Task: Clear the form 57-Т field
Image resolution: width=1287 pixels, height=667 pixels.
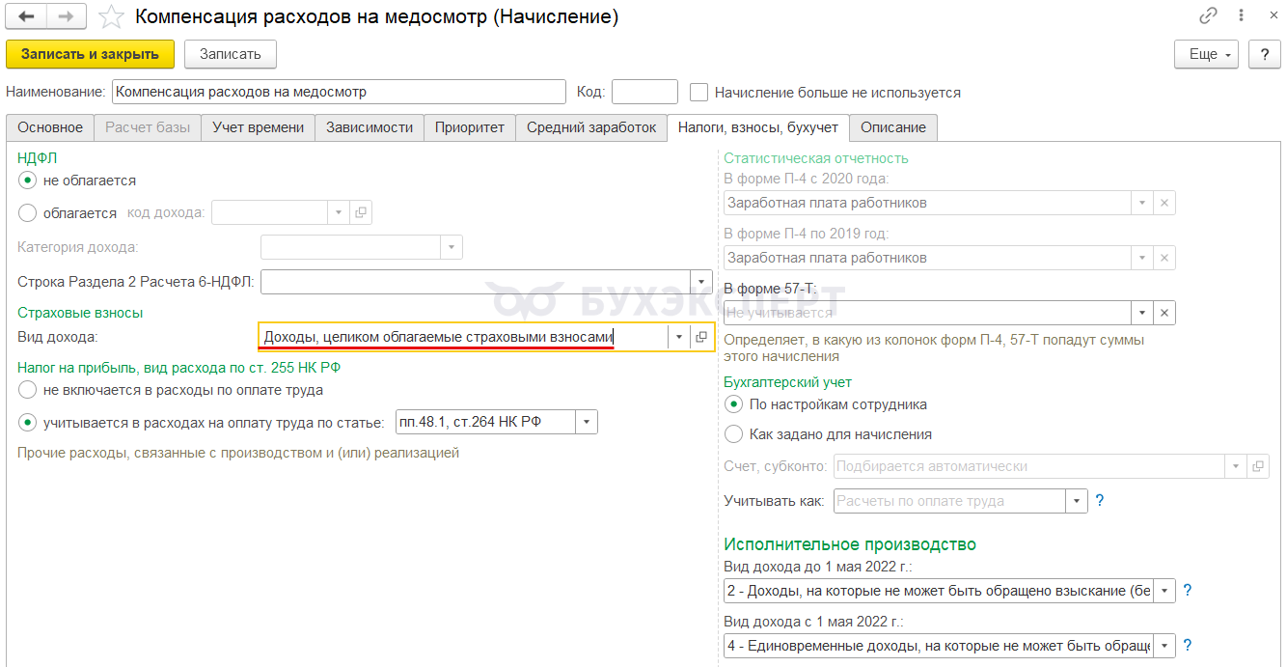Action: point(1164,313)
